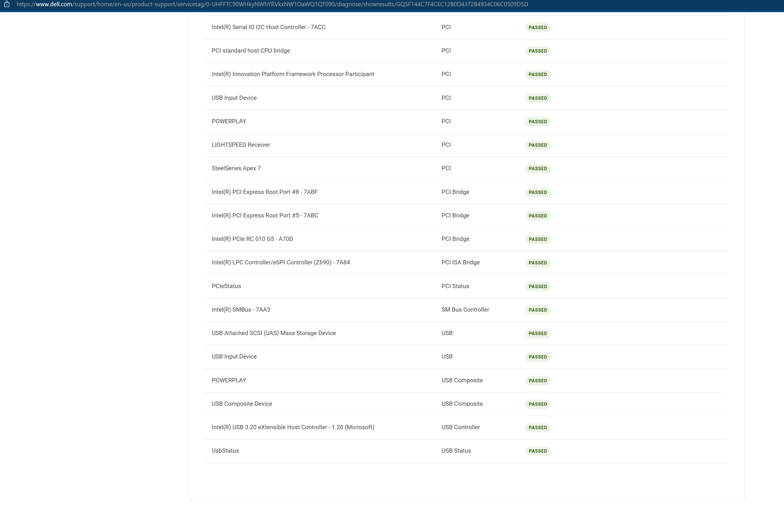Click PASSED badge for Intel(R) SMBus - 7AA3
This screenshot has height=516, width=784.
(x=538, y=310)
